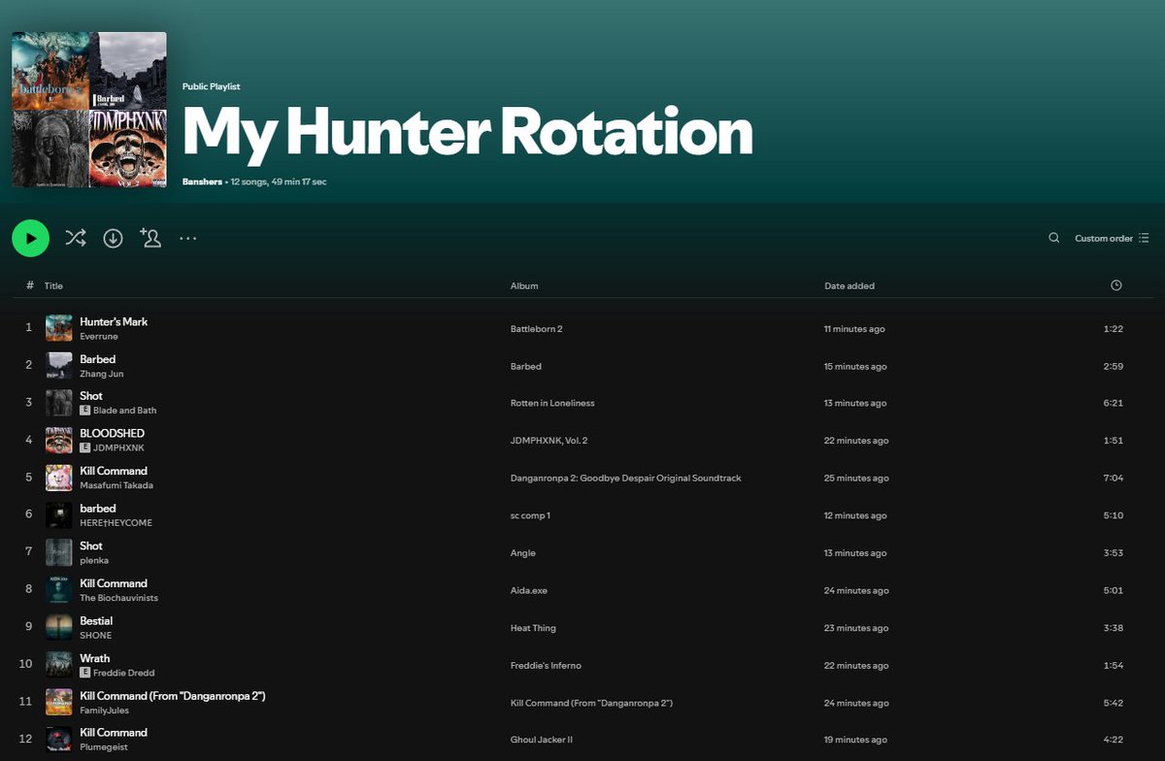Search in playlist using the magnifier icon

click(1053, 238)
